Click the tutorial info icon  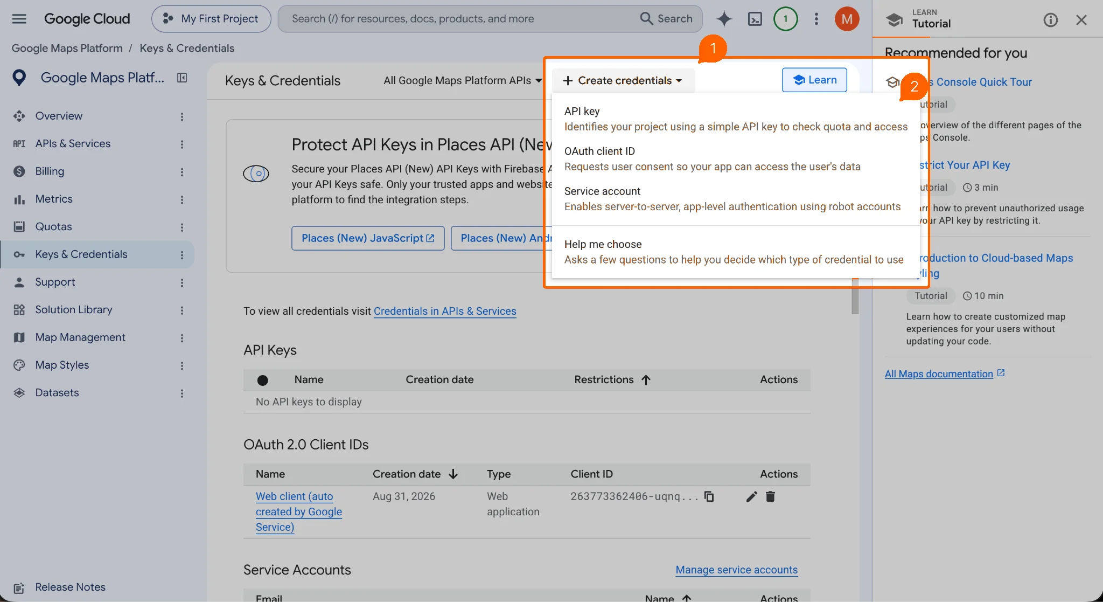tap(1050, 20)
